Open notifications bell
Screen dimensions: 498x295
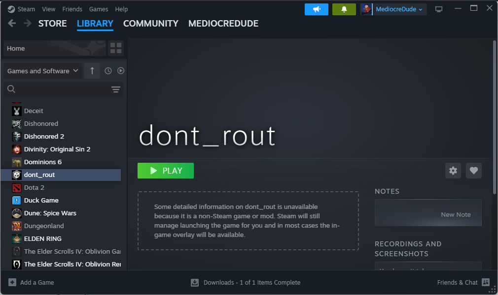pos(344,9)
